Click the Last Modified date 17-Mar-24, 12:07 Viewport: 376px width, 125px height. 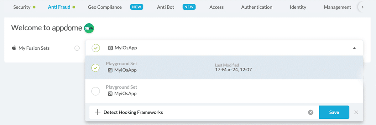pyautogui.click(x=233, y=70)
